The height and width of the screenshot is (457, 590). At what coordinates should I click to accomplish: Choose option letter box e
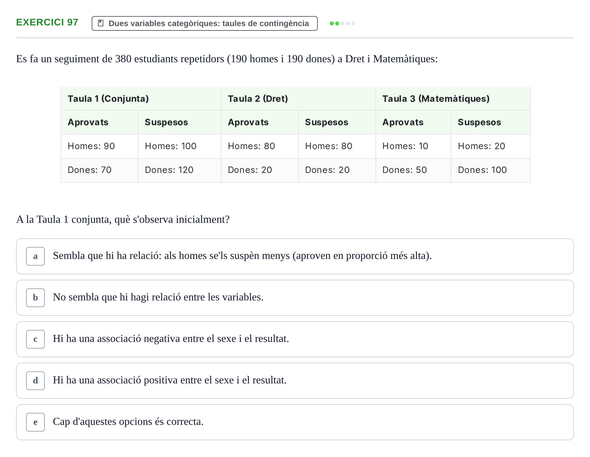click(35, 422)
